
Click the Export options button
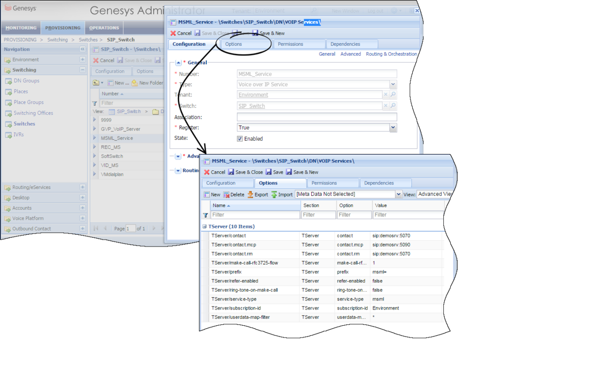(258, 194)
